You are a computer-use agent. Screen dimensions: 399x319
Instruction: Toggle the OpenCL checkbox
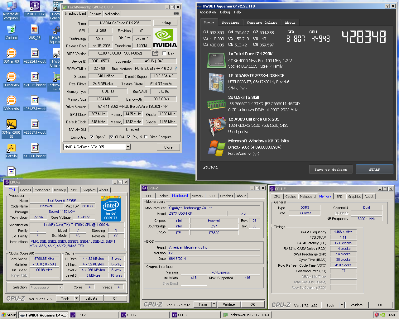(92, 137)
